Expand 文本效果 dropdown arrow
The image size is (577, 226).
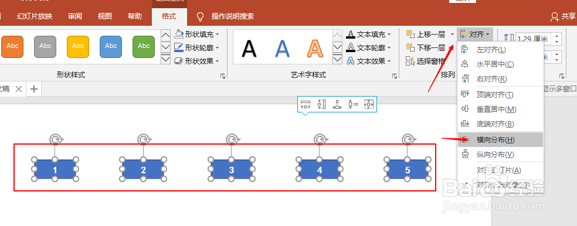click(389, 61)
